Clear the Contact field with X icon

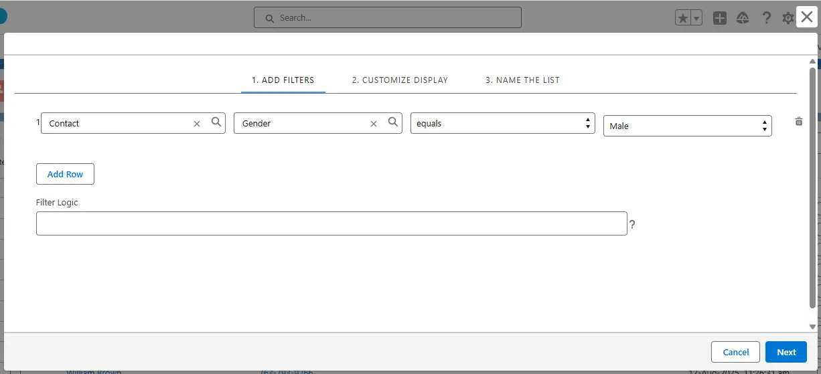[x=197, y=124]
